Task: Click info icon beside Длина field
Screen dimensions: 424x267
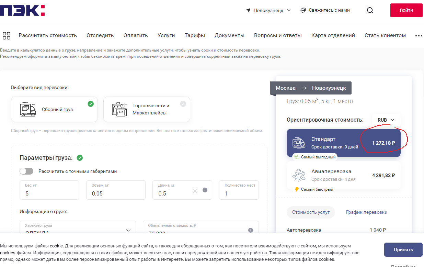Action: (x=205, y=190)
